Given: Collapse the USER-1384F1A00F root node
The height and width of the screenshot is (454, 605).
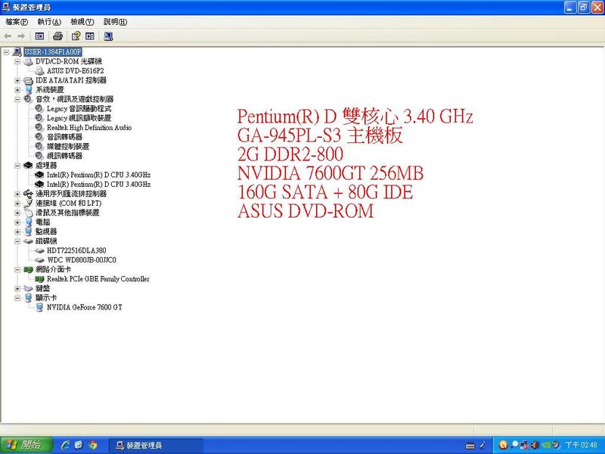Looking at the screenshot, I should [6, 51].
